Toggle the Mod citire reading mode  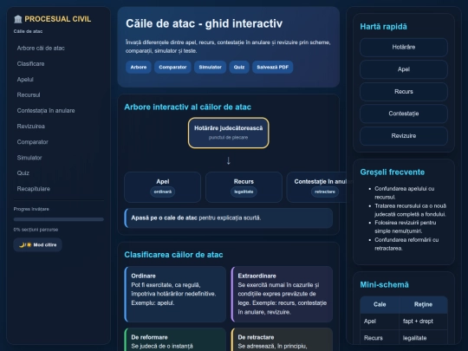(37, 244)
